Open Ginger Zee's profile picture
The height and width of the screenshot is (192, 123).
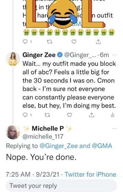[13, 59]
